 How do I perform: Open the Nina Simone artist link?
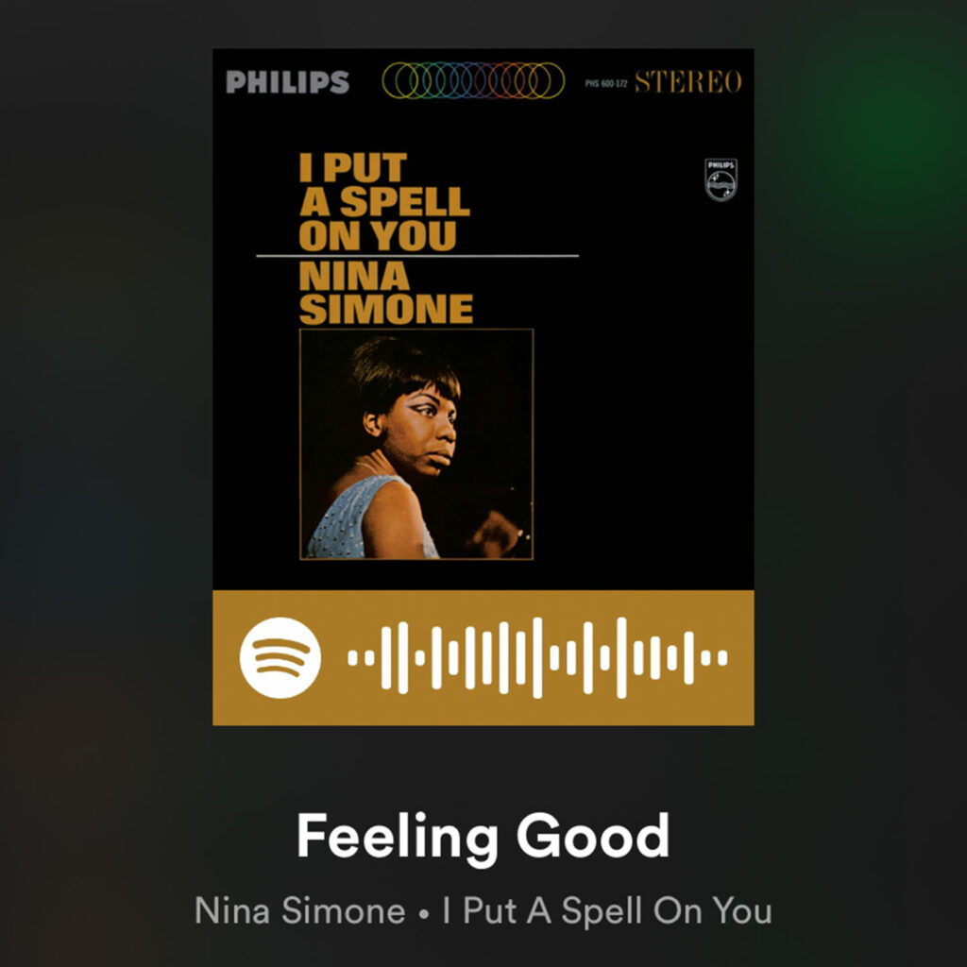point(299,910)
